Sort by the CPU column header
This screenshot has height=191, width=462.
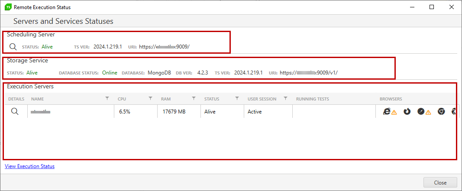122,99
